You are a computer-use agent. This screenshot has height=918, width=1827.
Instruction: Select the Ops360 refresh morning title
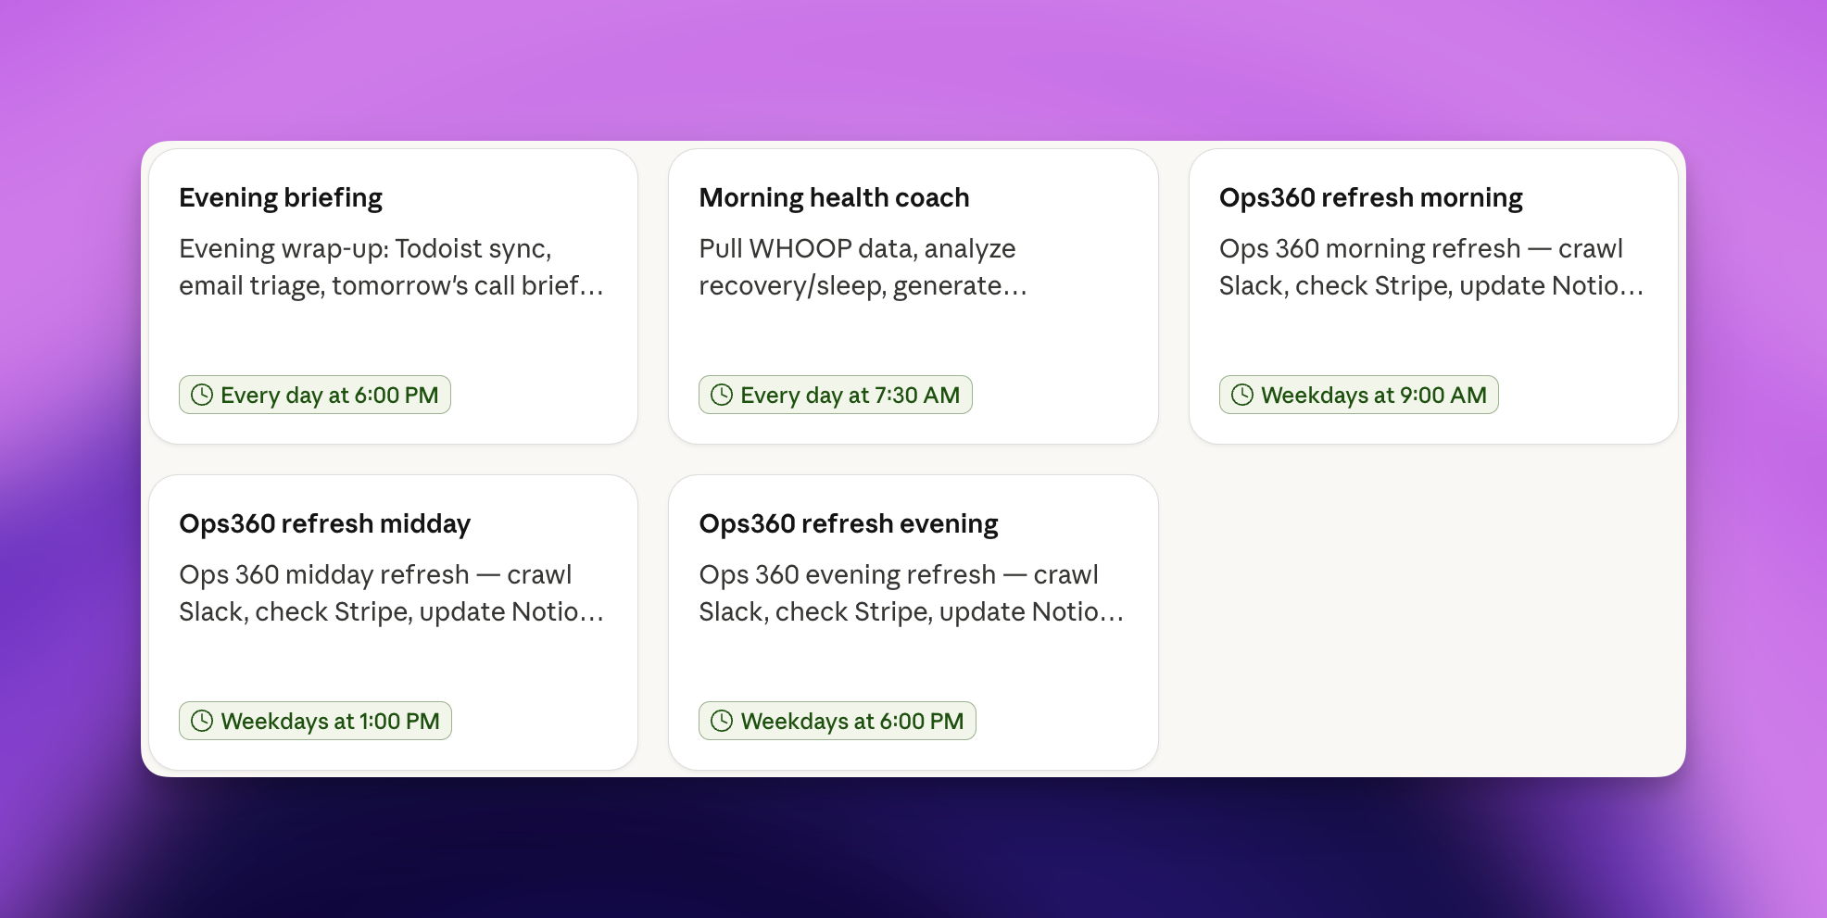[1370, 198]
